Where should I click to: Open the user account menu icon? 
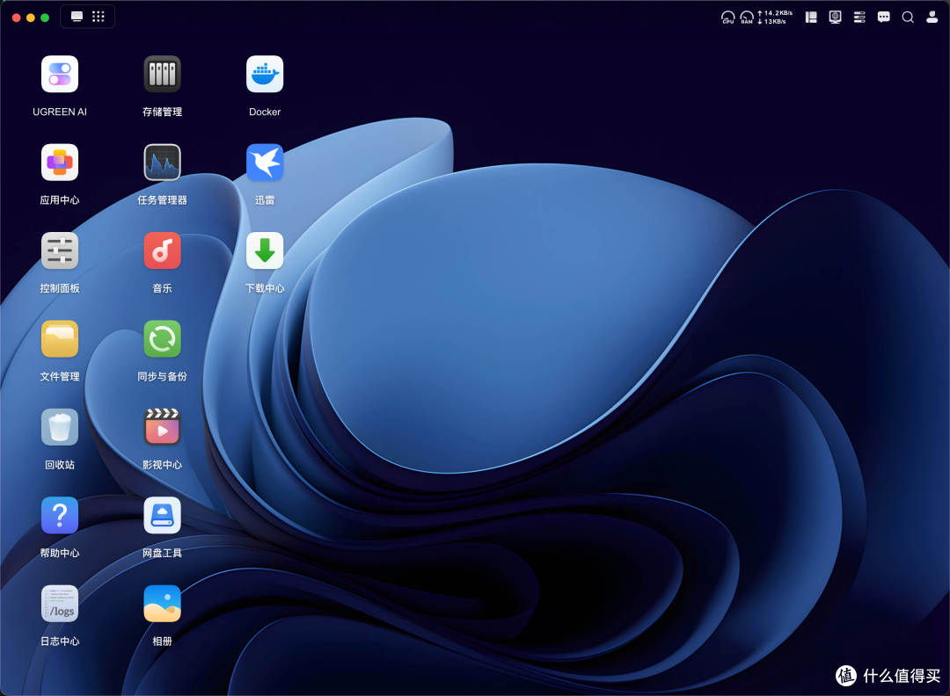[x=932, y=17]
